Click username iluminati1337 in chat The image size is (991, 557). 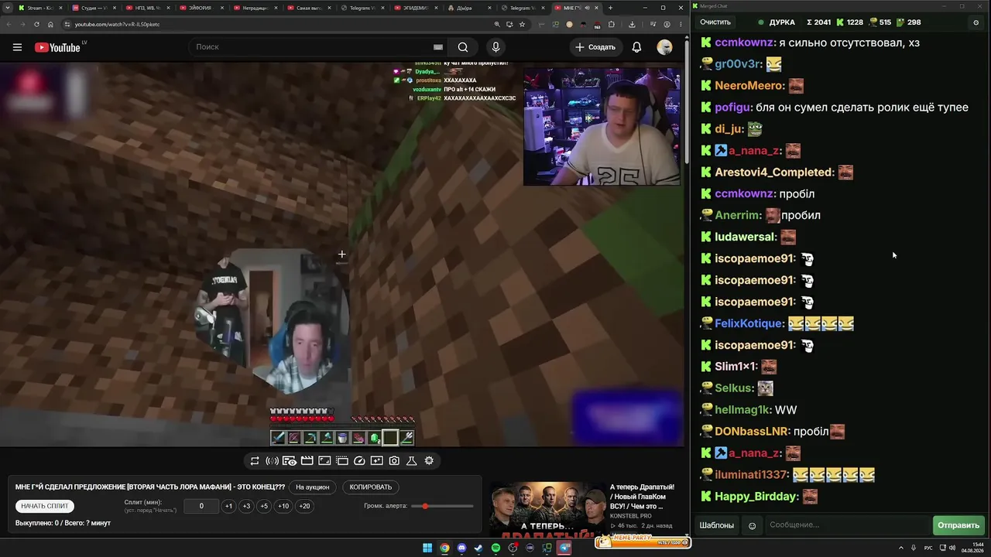pyautogui.click(x=752, y=475)
